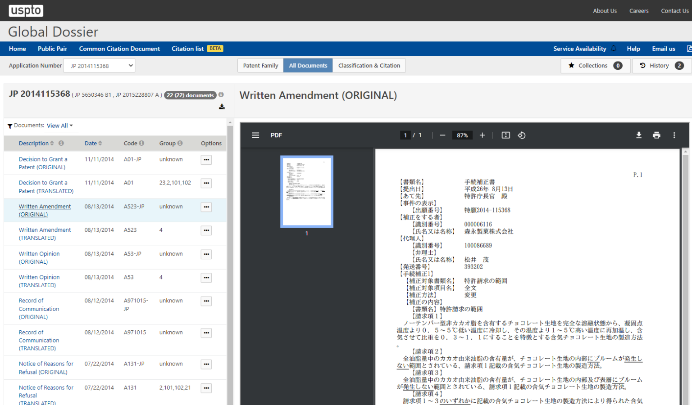The width and height of the screenshot is (692, 405).
Task: Download the PDF document
Action: click(638, 135)
